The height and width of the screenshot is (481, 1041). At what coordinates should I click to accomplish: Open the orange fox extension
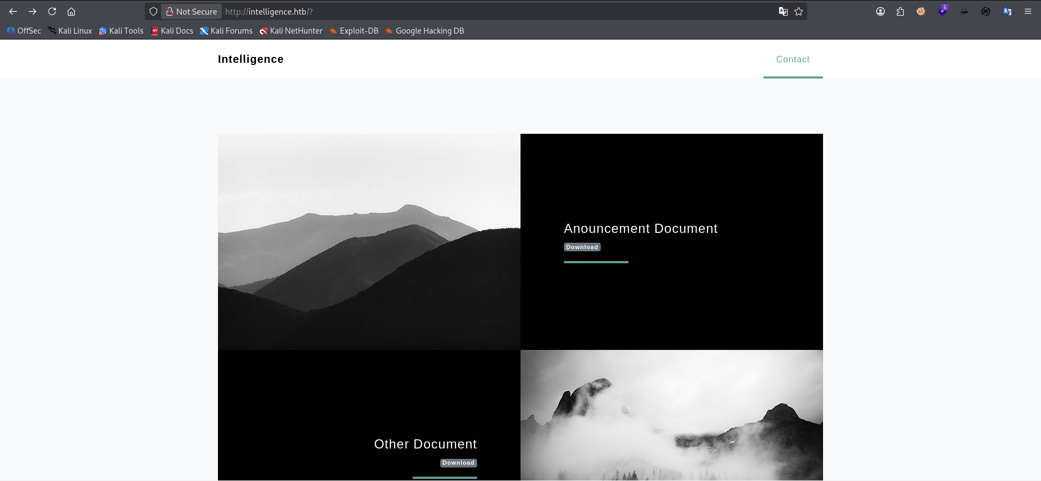(x=921, y=11)
